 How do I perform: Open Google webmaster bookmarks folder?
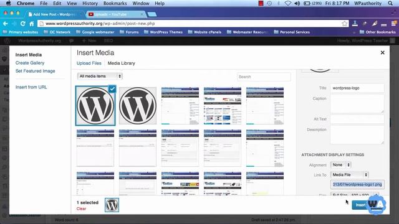coord(95,32)
